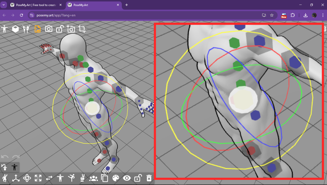Open the Chrome extensions puzzle menu

(x=293, y=15)
